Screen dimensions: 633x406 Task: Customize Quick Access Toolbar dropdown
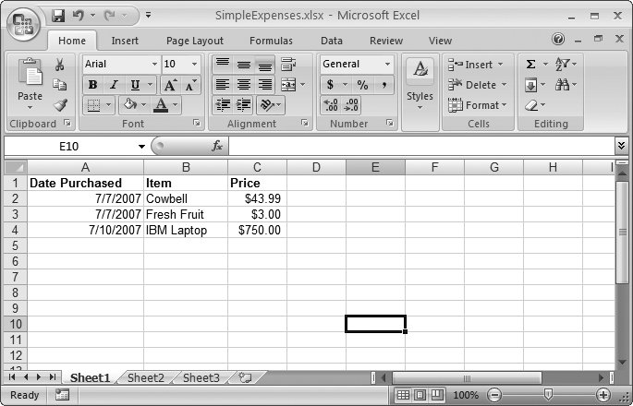click(x=148, y=16)
